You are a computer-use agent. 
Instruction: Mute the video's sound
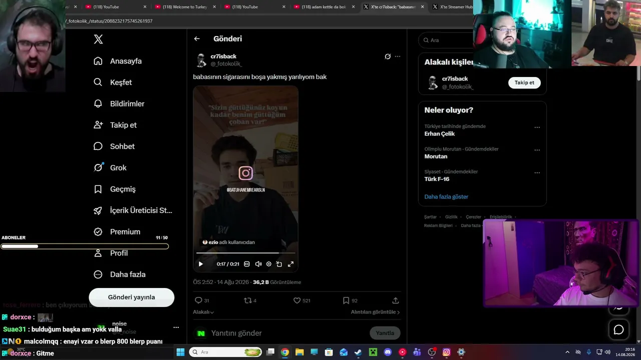pyautogui.click(x=258, y=264)
